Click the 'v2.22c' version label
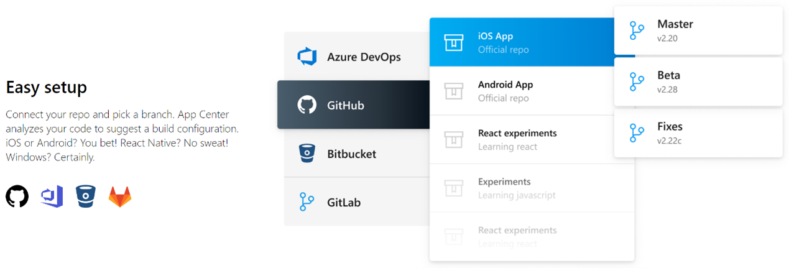Viewport: 789px width, 268px height. tap(670, 141)
